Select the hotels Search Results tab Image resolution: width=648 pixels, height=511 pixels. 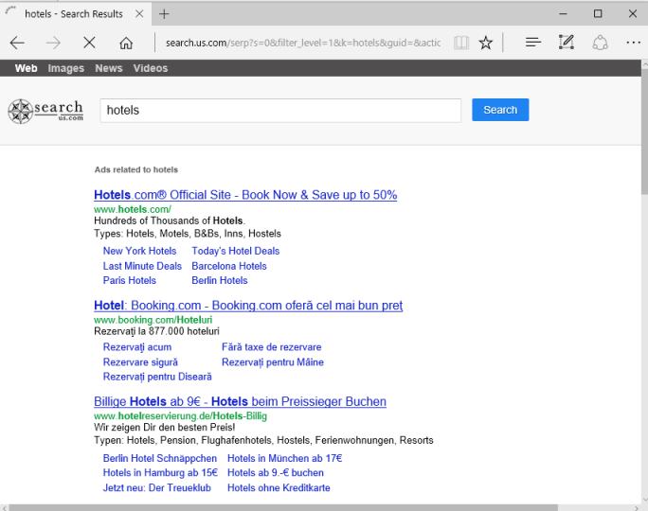tap(74, 14)
